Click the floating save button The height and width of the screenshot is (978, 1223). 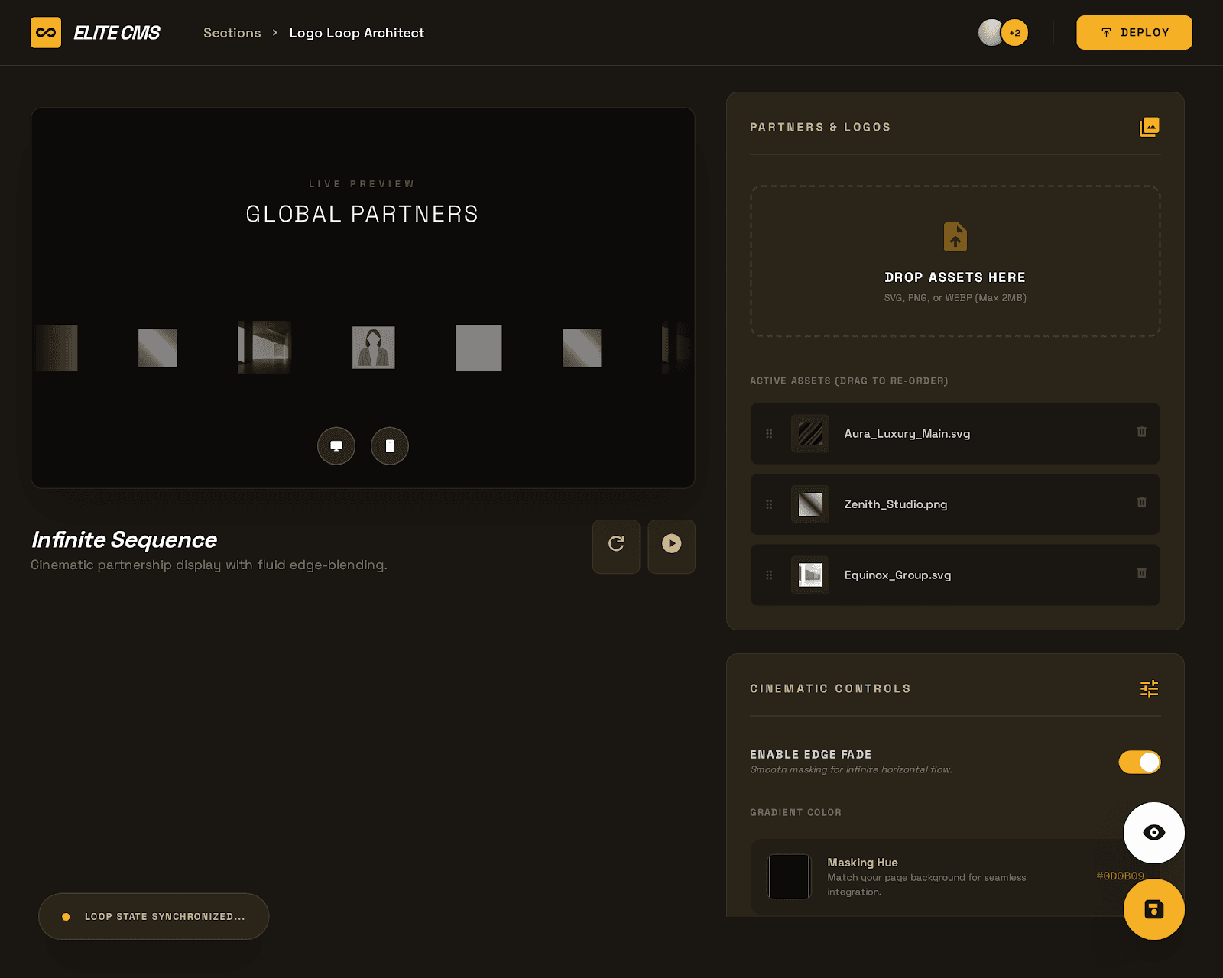[x=1153, y=909]
